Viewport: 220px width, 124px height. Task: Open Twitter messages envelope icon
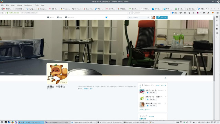(x=66, y=17)
